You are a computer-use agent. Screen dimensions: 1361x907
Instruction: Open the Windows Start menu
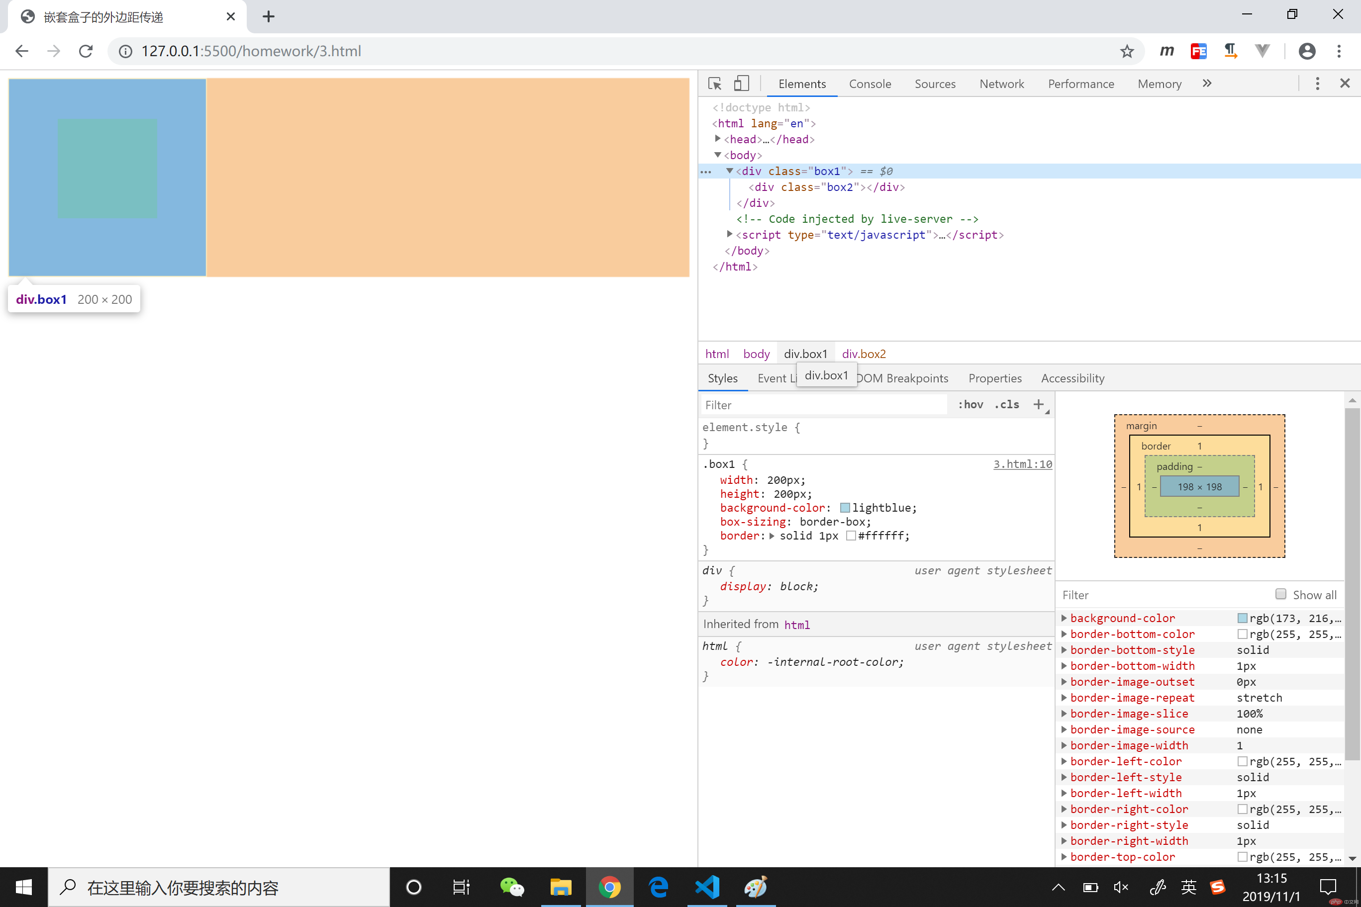[24, 887]
